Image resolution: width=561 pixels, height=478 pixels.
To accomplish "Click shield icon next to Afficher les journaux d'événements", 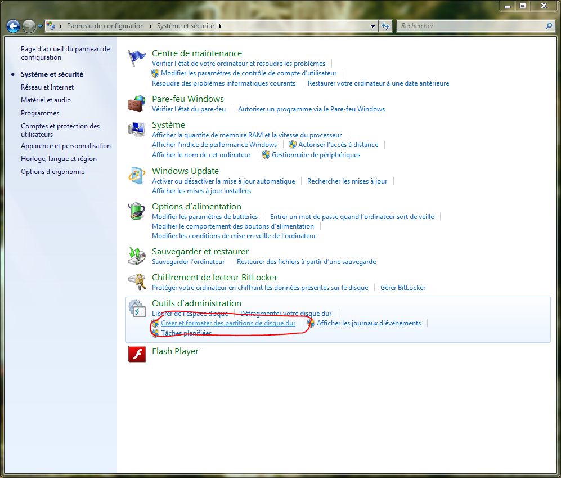I will (311, 323).
